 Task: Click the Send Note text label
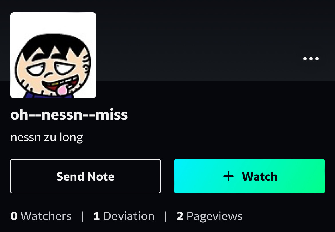pyautogui.click(x=85, y=177)
